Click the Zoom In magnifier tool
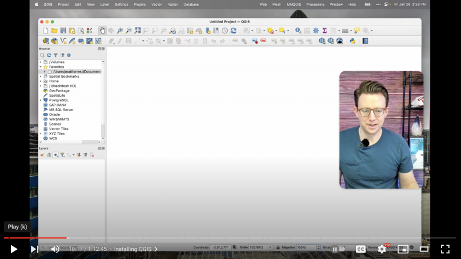The width and height of the screenshot is (461, 259). pyautogui.click(x=120, y=31)
